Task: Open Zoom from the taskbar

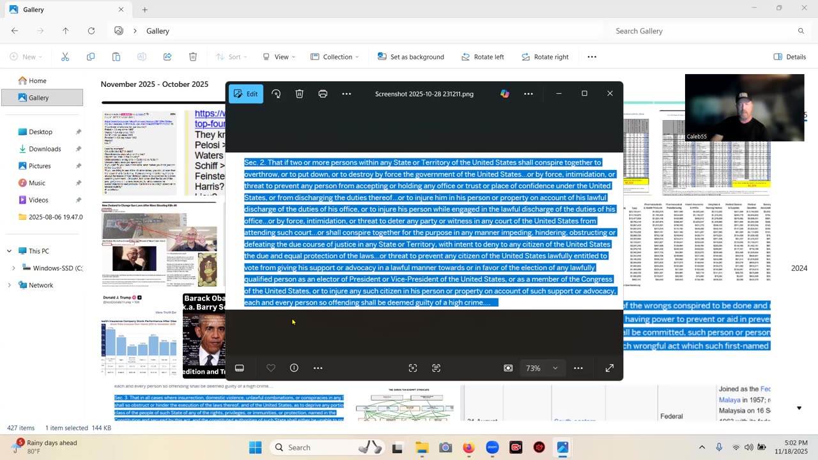Action: (492, 447)
